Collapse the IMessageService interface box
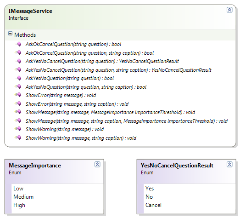Screen dimensions: 240x218 pos(229,10)
